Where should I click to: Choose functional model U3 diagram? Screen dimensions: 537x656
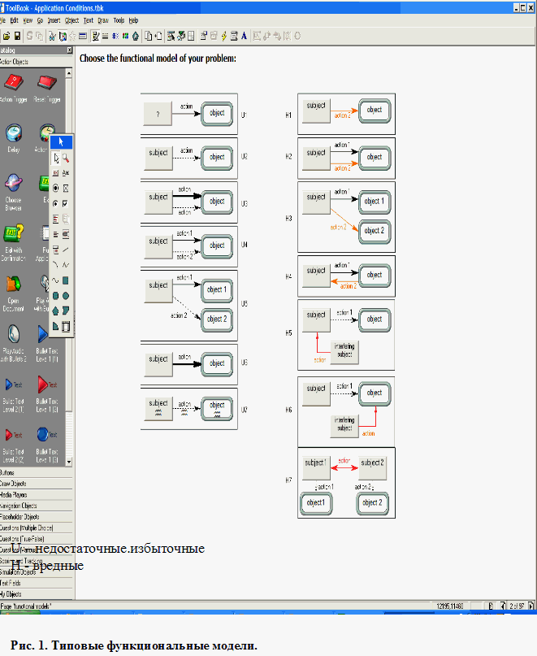pos(189,202)
